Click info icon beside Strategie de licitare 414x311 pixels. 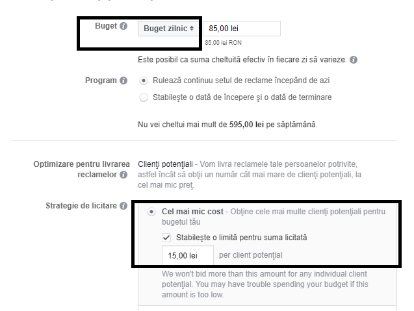click(x=123, y=206)
